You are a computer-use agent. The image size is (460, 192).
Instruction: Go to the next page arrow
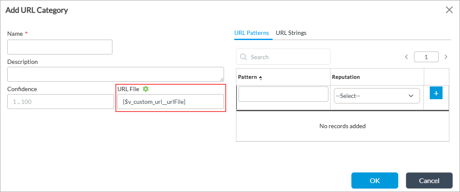click(x=446, y=57)
